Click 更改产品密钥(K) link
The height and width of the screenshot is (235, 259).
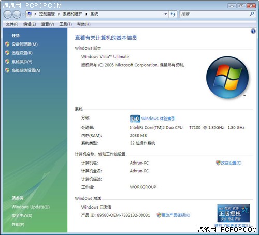click(176, 215)
